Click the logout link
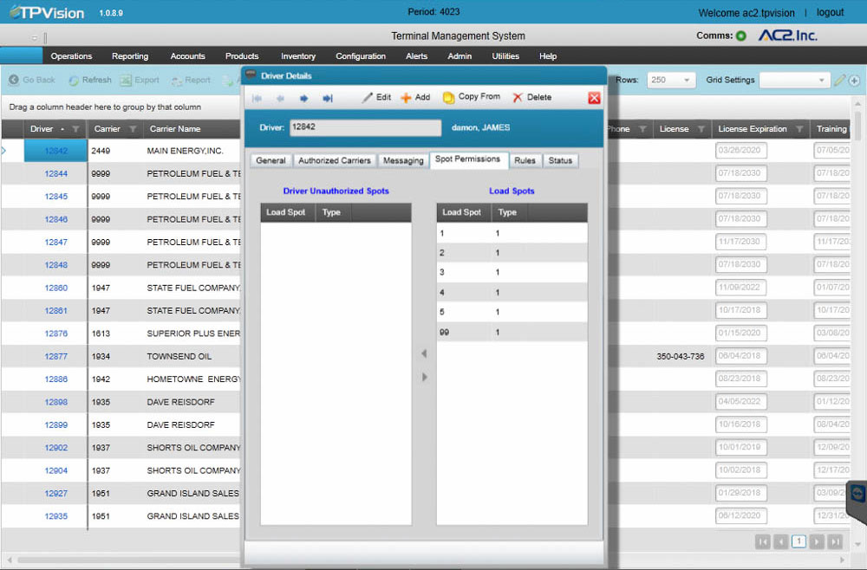This screenshot has height=570, width=867. 830,12
